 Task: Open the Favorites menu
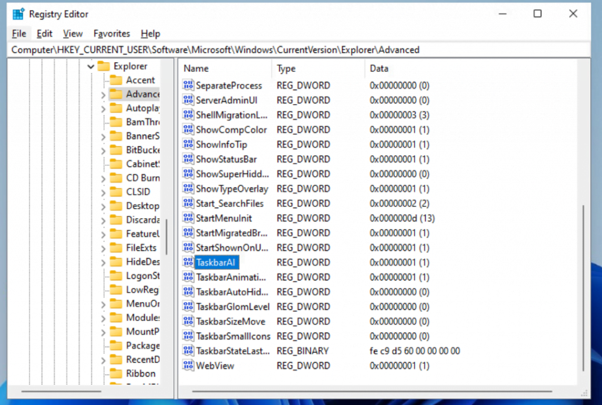coord(112,34)
